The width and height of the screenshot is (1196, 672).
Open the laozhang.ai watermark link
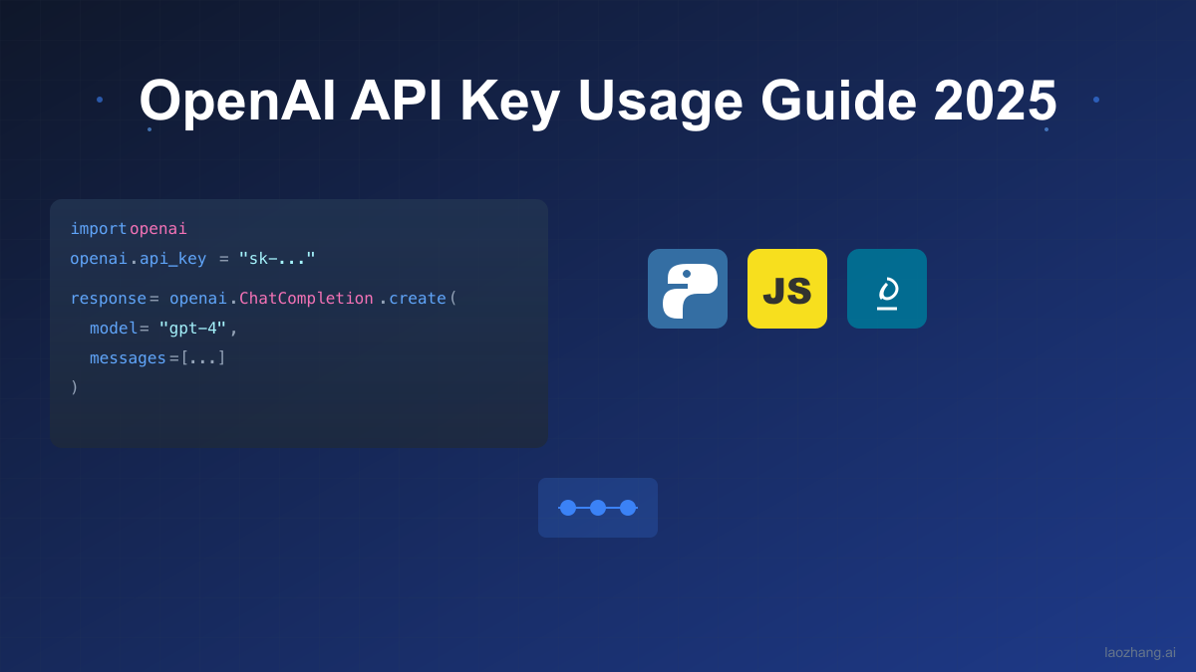(x=1139, y=652)
